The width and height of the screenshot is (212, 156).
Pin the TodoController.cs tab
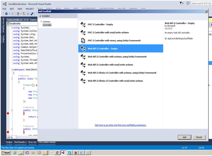click(x=25, y=20)
